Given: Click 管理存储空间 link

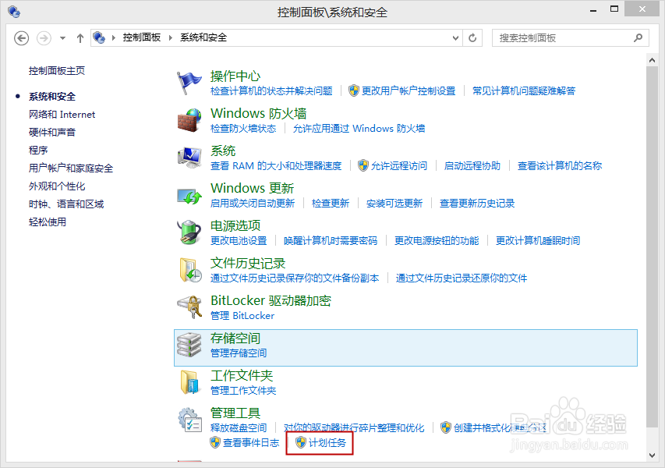Looking at the screenshot, I should (239, 353).
